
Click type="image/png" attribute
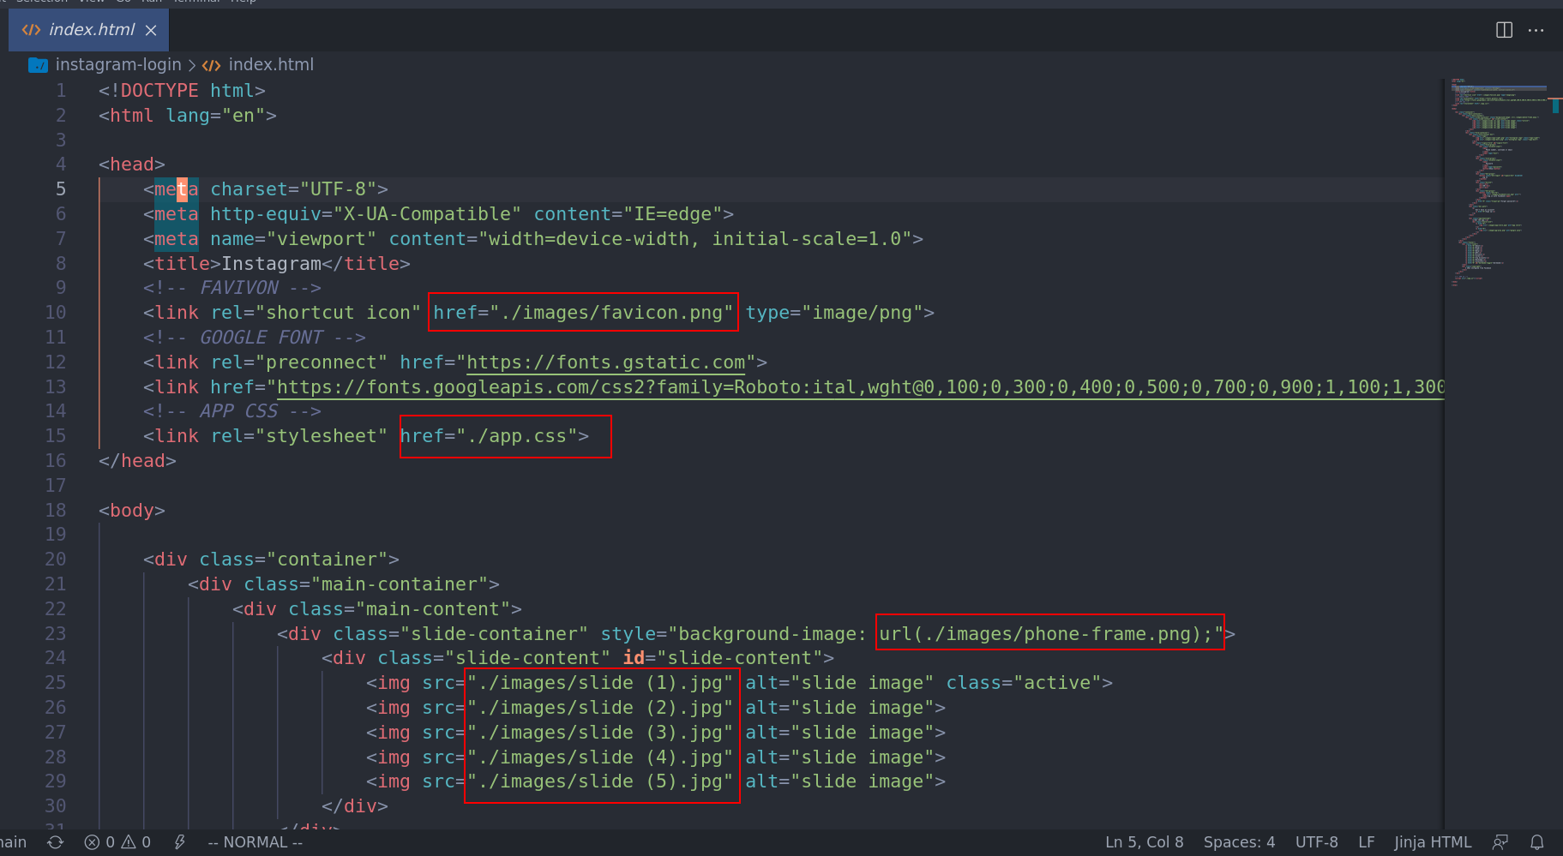click(x=834, y=313)
